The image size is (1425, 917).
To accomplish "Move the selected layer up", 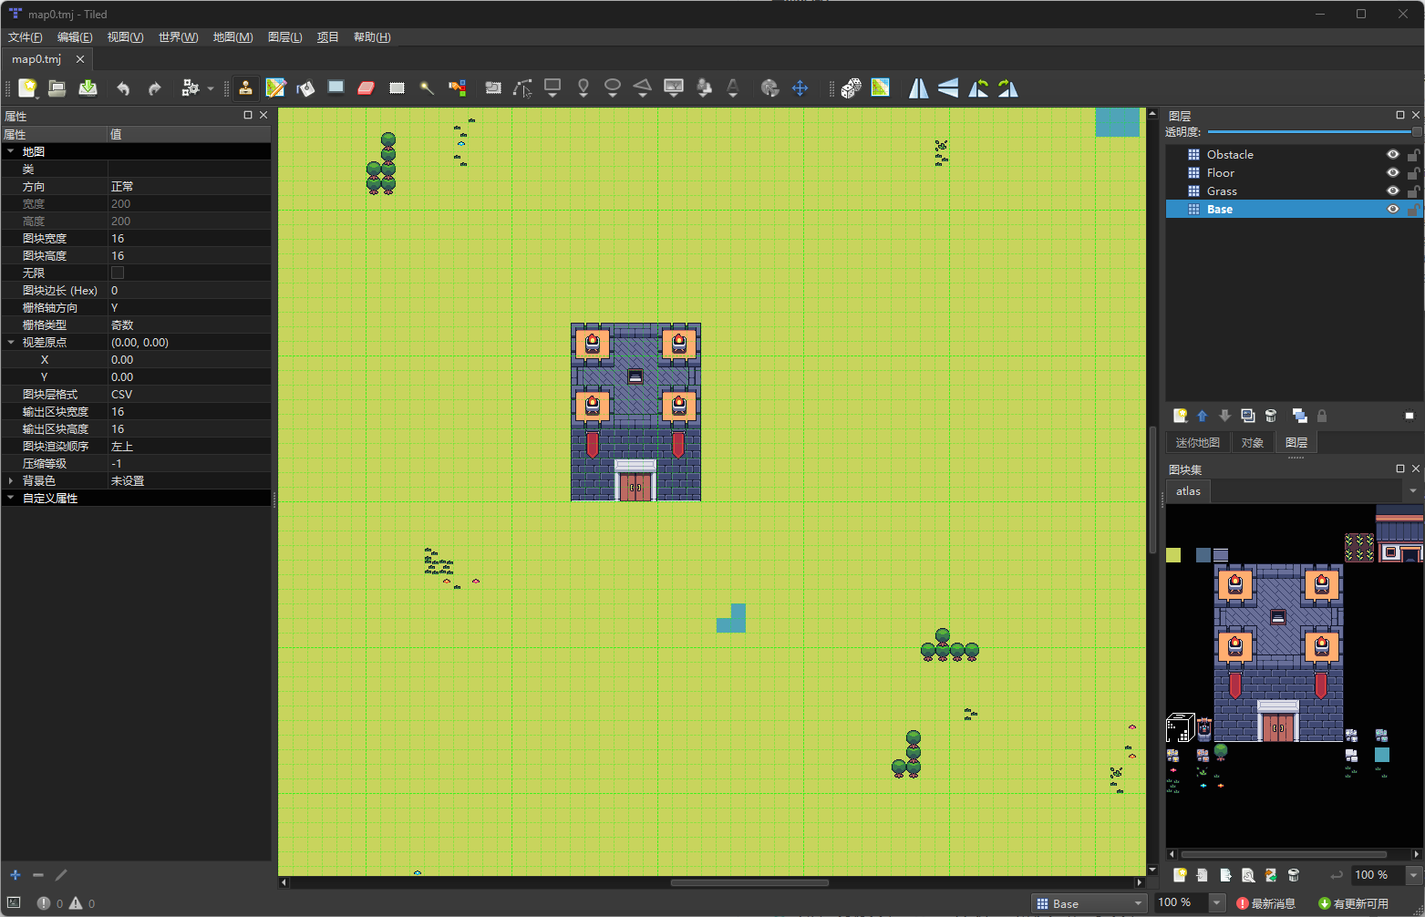I will [1202, 416].
